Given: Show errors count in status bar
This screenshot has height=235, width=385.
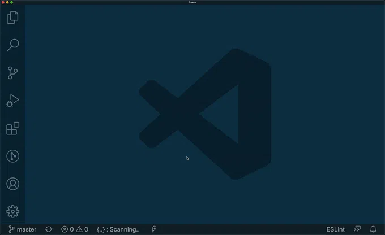Looking at the screenshot, I should (x=67, y=229).
